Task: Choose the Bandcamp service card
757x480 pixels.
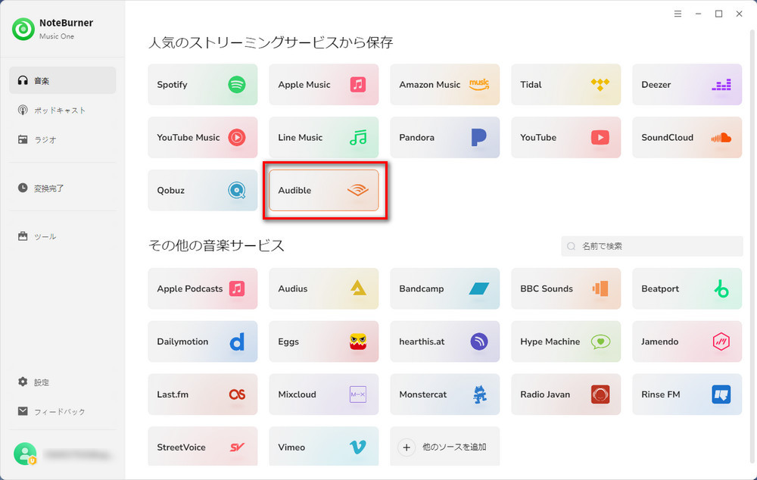Action: click(x=444, y=288)
